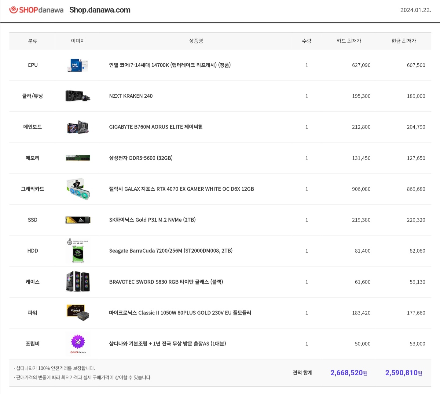Open the GALAX RTX 4070 white graphics card image

78,189
